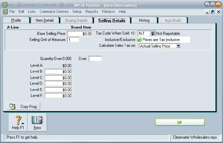Viewport: 223px width, 143px height.
Task: Click the Over quantity field
Action: point(95,59)
